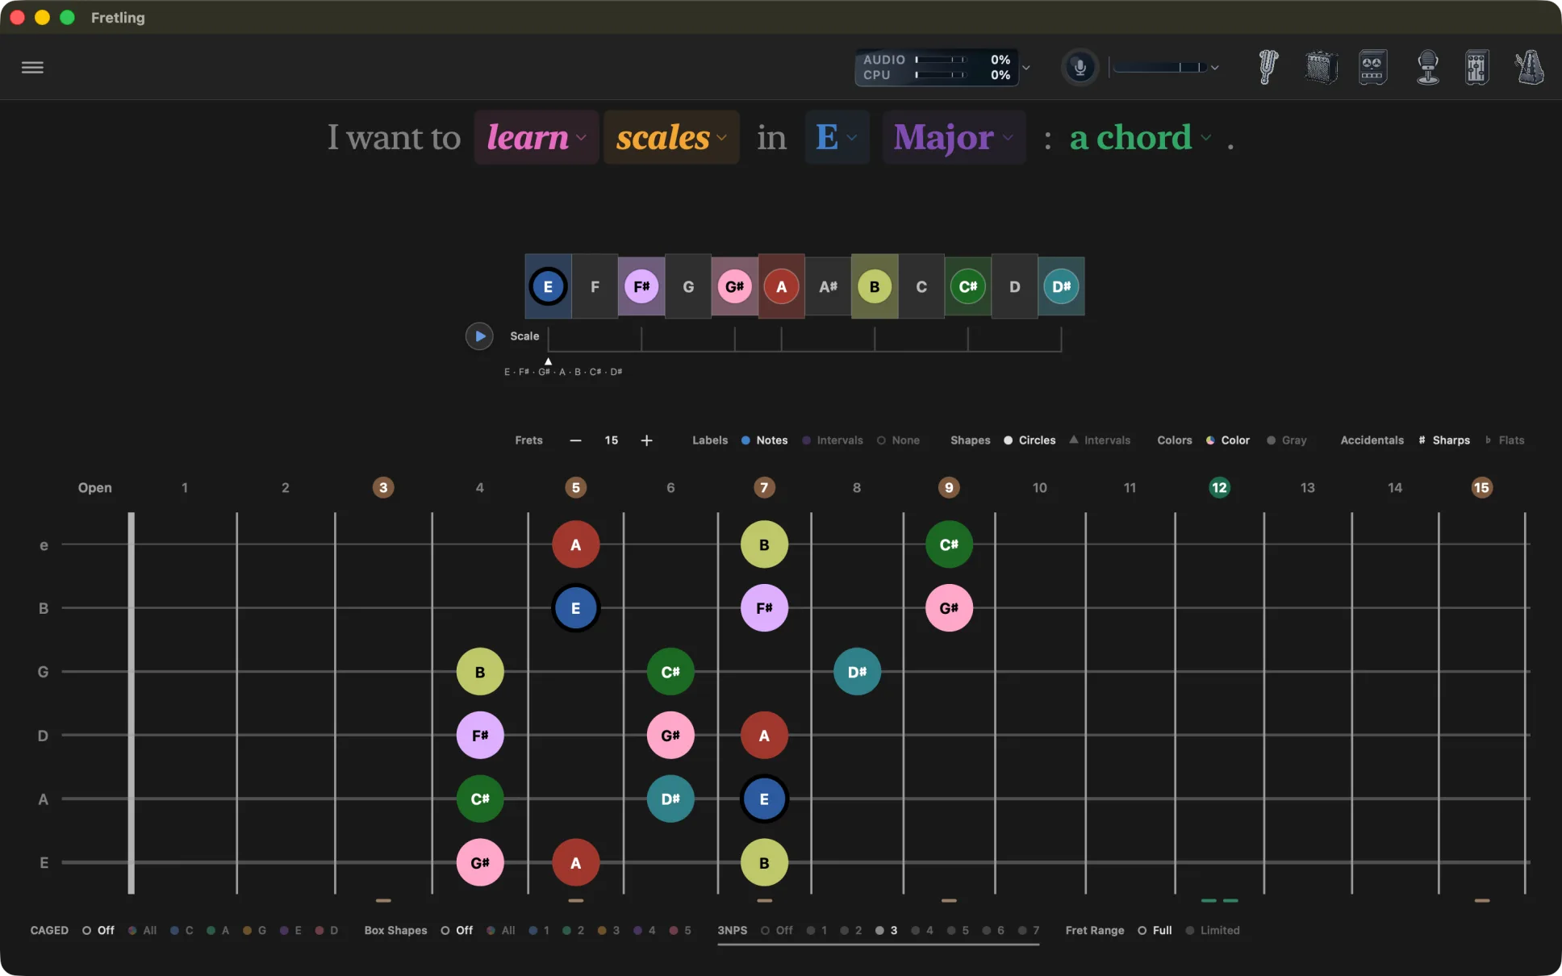This screenshot has height=976, width=1562.
Task: Expand the Audio CPU meter chevron
Action: 1026,68
